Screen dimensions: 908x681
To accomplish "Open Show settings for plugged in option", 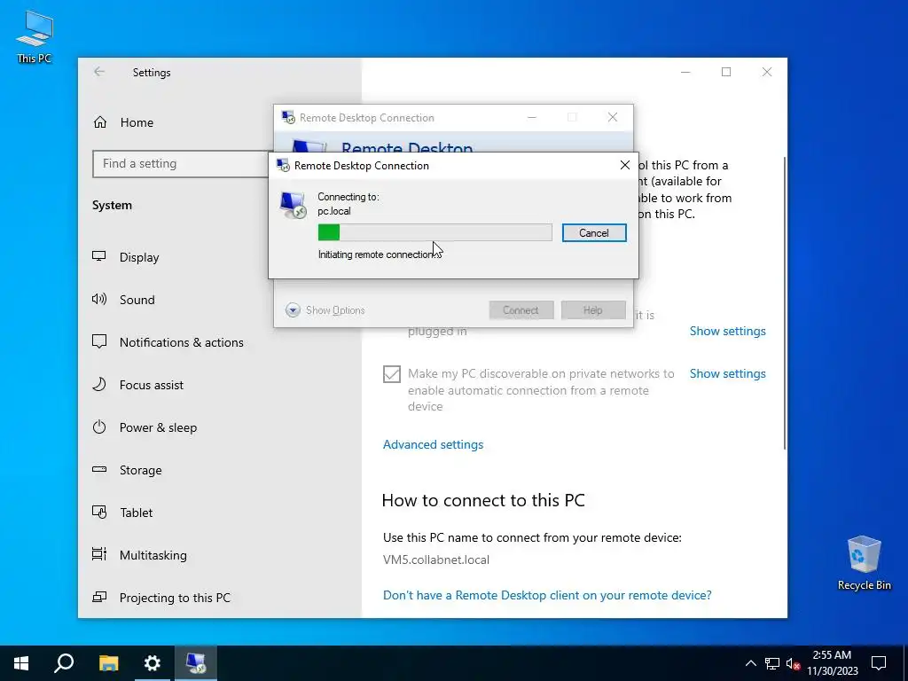I will (727, 332).
